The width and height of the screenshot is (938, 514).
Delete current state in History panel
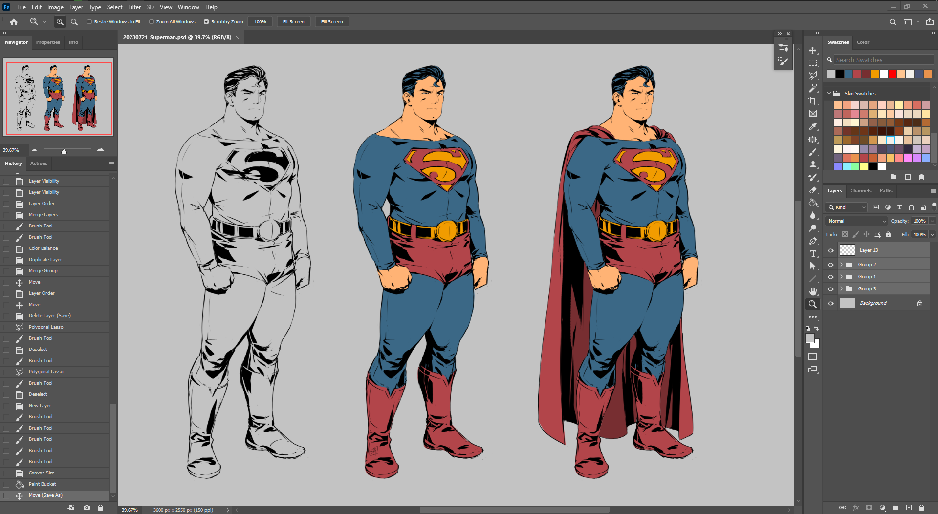pos(101,508)
